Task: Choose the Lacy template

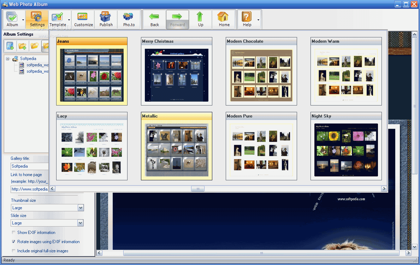Action: tap(92, 146)
